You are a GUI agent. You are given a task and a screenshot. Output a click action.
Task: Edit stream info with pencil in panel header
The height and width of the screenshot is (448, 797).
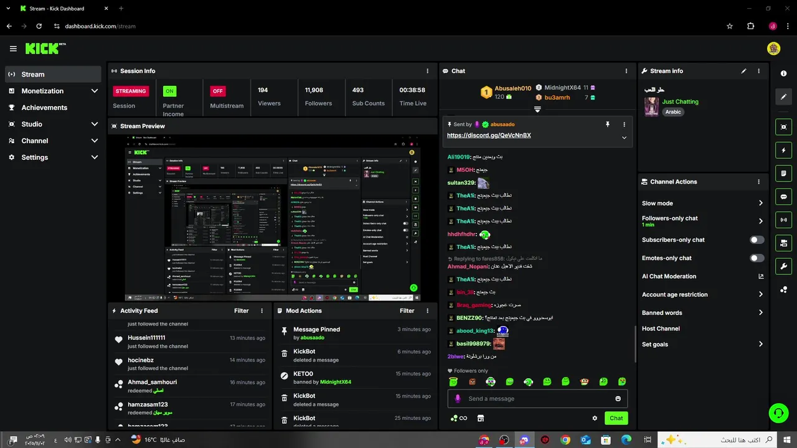coord(743,71)
